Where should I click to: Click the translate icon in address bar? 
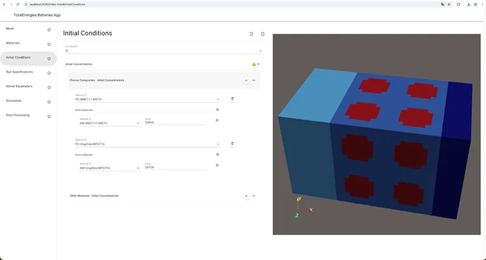click(x=443, y=4)
